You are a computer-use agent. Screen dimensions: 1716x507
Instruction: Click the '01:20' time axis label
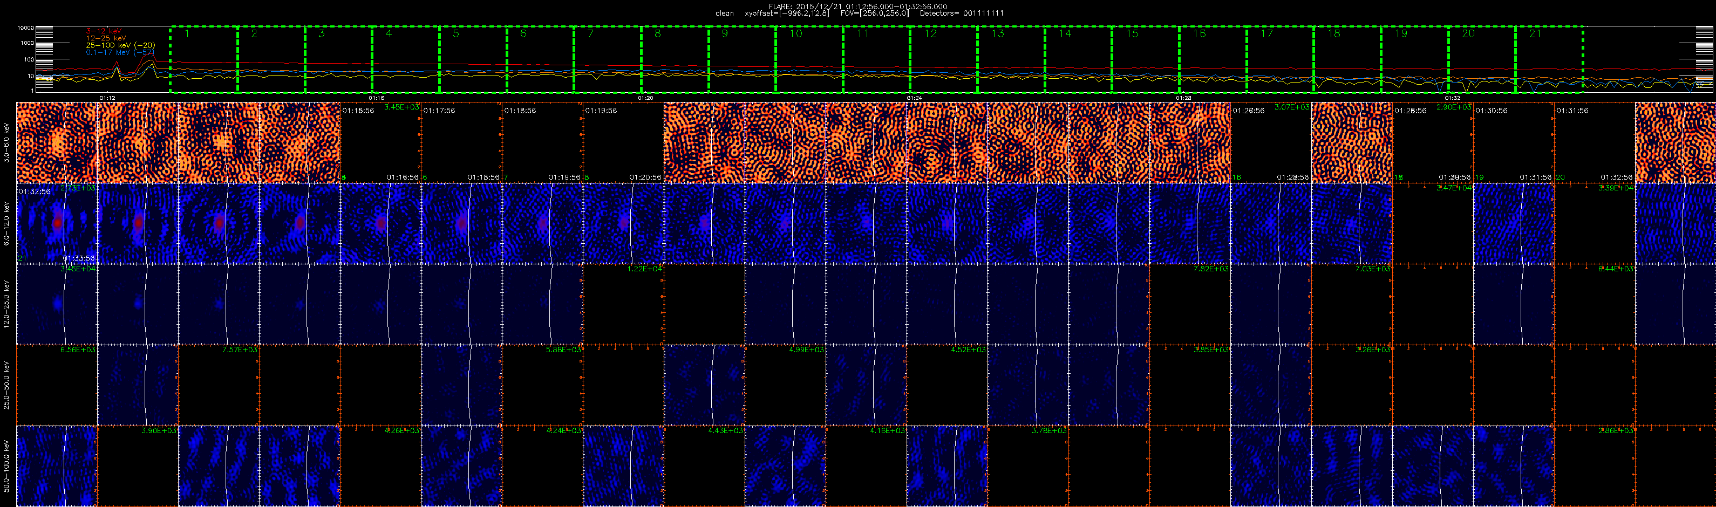pyautogui.click(x=645, y=98)
